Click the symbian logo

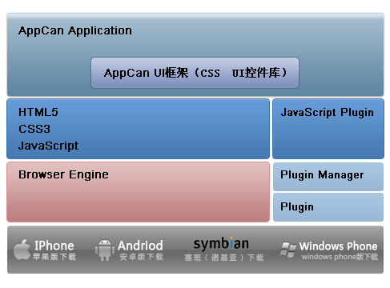click(221, 243)
